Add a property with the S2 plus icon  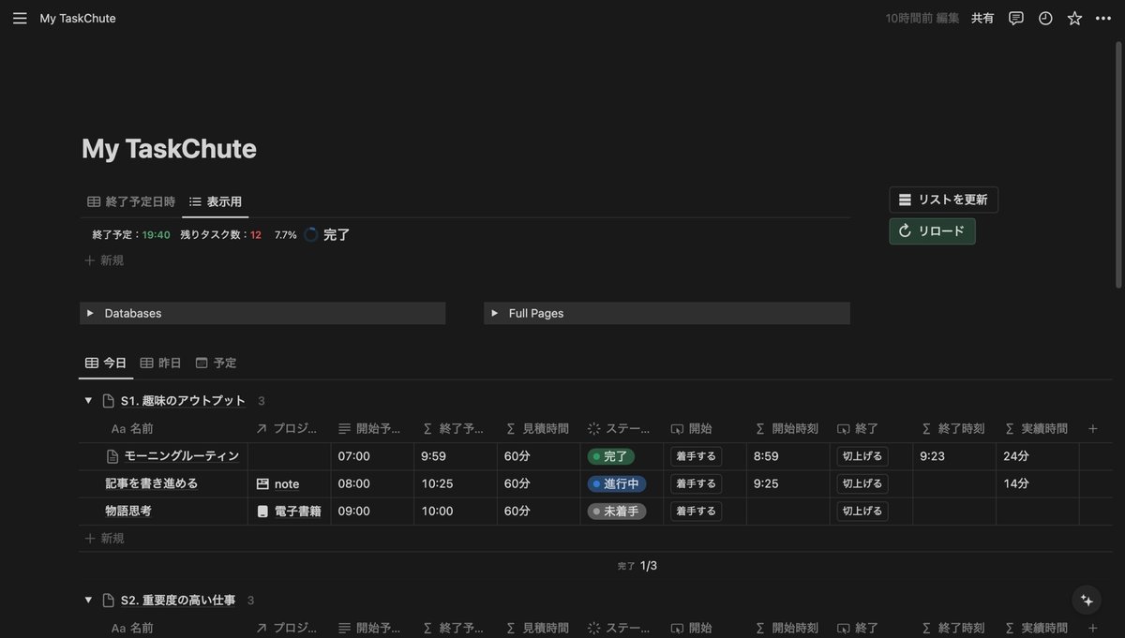(x=1092, y=628)
